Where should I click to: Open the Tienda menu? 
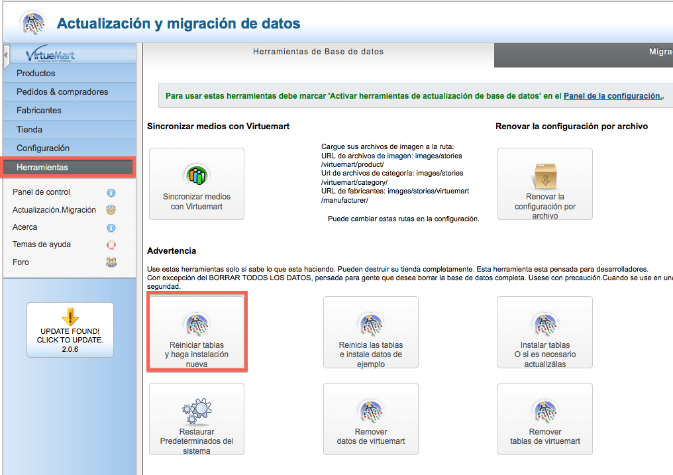coord(70,129)
